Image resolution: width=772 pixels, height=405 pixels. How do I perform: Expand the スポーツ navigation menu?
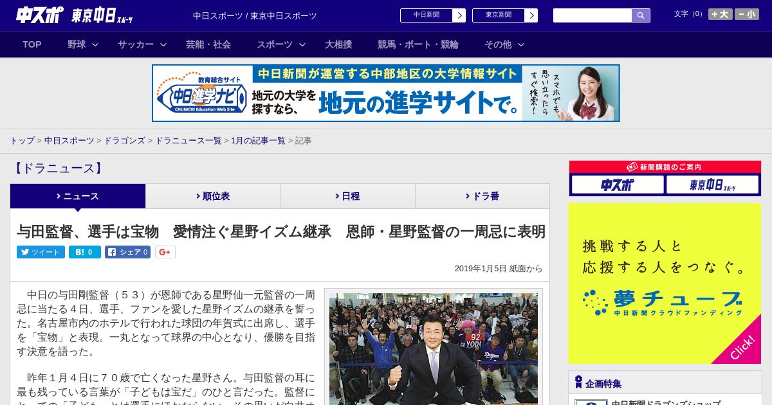(x=280, y=44)
